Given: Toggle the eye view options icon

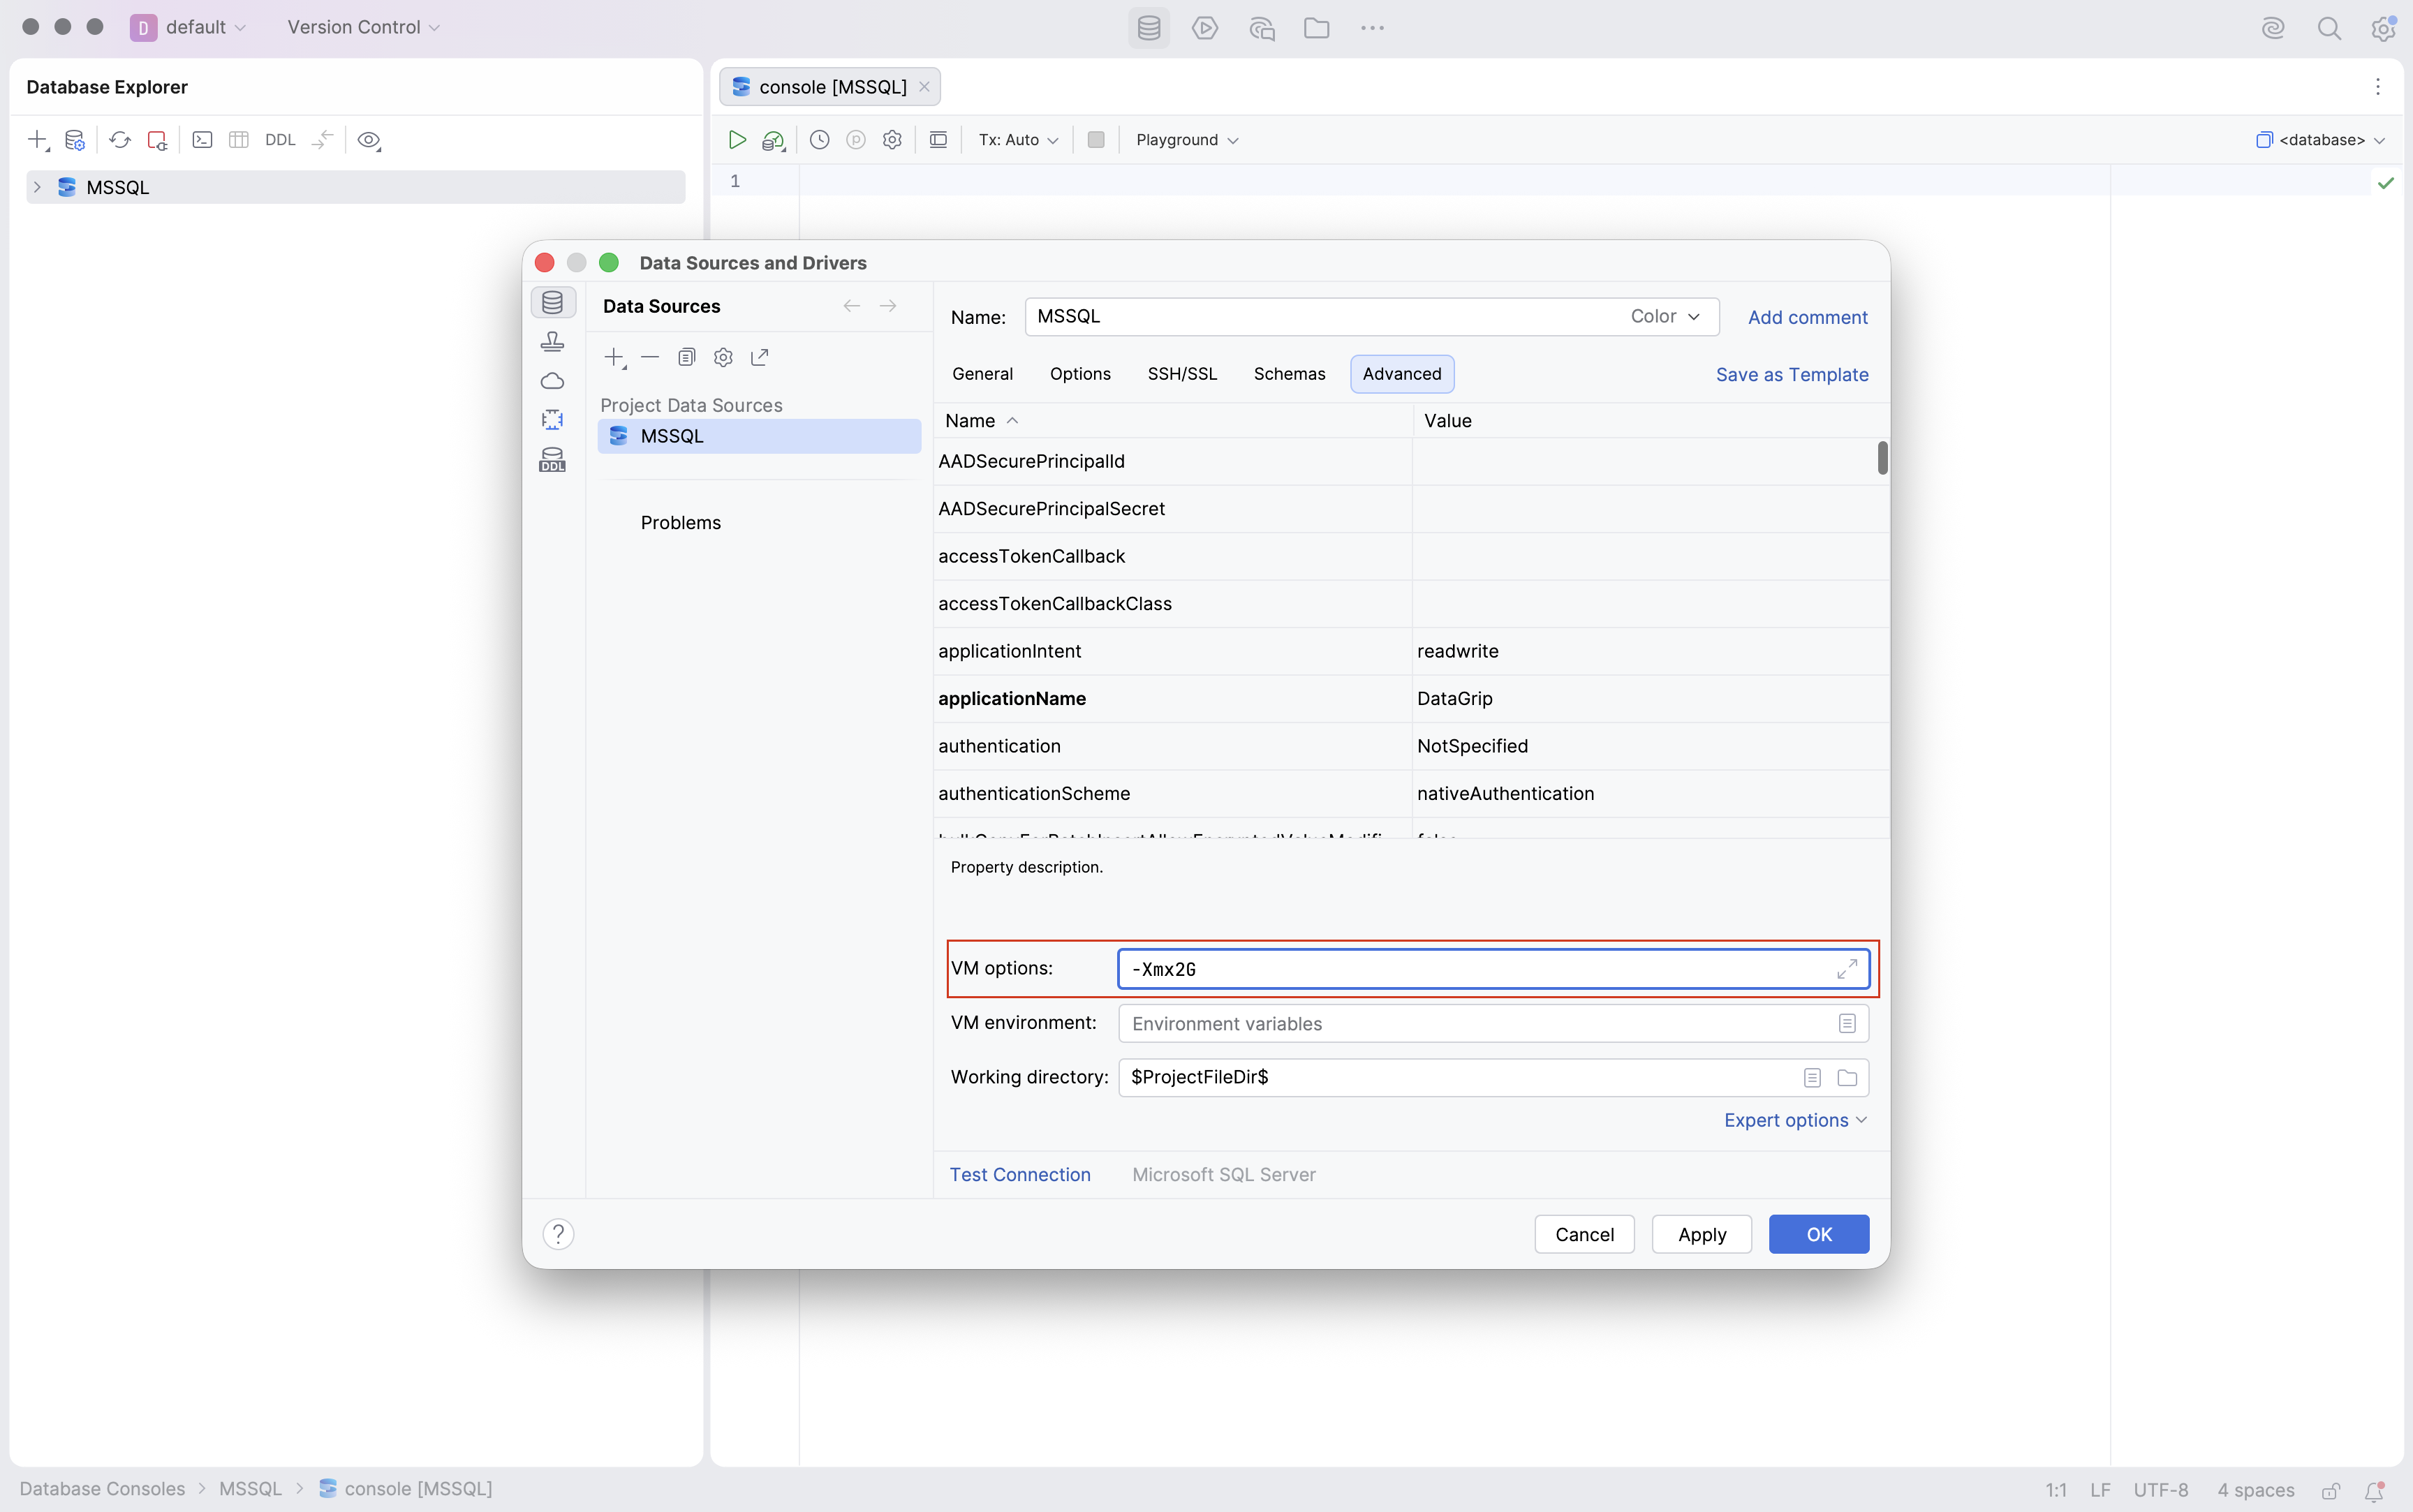Looking at the screenshot, I should coord(369,140).
